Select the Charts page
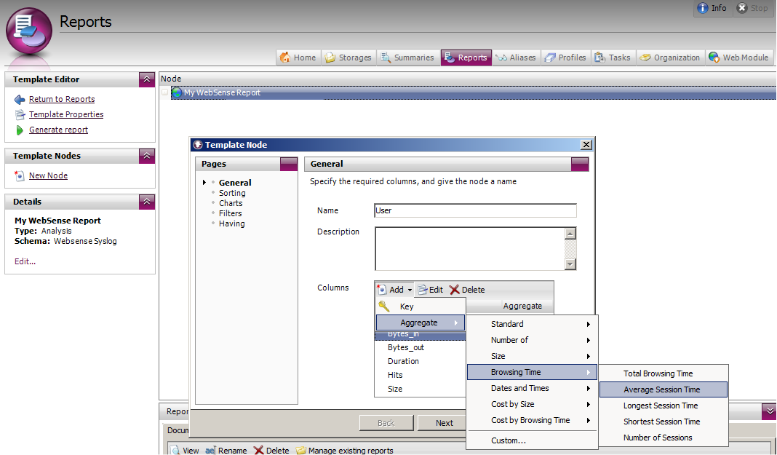 click(x=231, y=203)
